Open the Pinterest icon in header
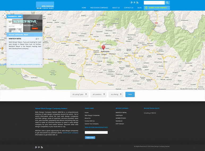This screenshot has height=151, width=205. pos(135,2)
